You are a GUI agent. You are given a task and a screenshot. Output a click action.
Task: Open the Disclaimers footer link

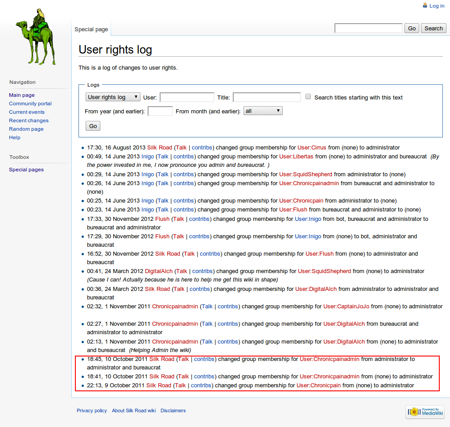[173, 410]
